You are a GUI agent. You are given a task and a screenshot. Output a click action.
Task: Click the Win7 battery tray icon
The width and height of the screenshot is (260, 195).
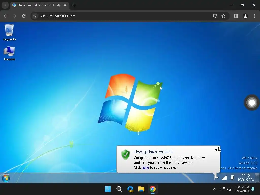coord(232,177)
